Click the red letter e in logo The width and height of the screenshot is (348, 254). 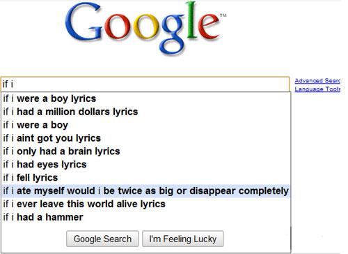click(x=209, y=27)
